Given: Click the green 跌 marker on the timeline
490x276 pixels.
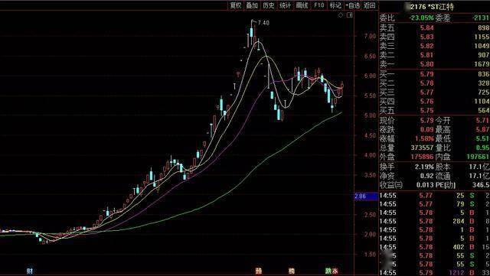Looking at the screenshot, I should [328, 271].
